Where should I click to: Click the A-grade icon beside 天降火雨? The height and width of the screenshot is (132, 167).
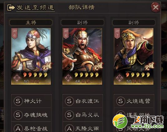69,128
